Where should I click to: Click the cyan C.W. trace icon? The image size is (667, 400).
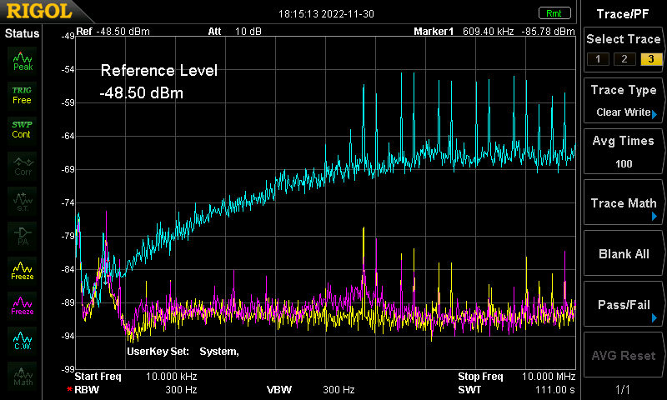pos(23,341)
